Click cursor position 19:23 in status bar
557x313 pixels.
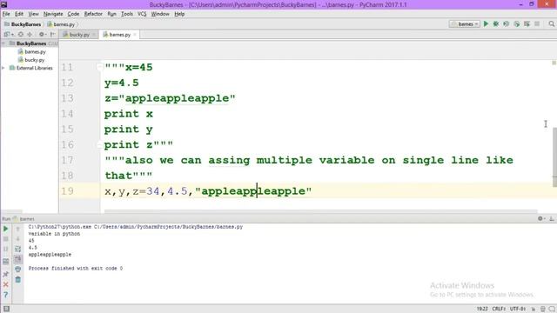coord(481,309)
